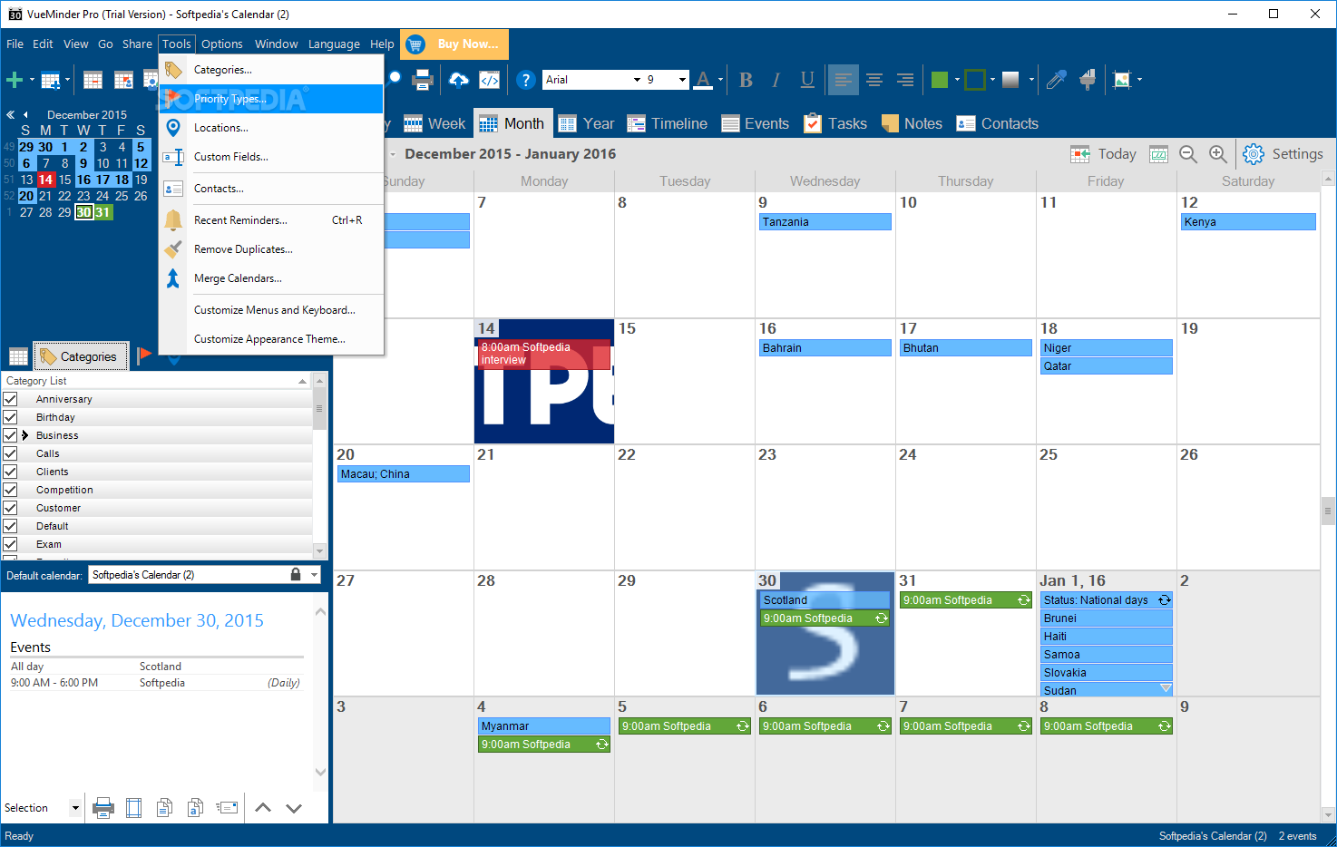Click the green plus new event icon
The image size is (1337, 847).
(x=15, y=80)
